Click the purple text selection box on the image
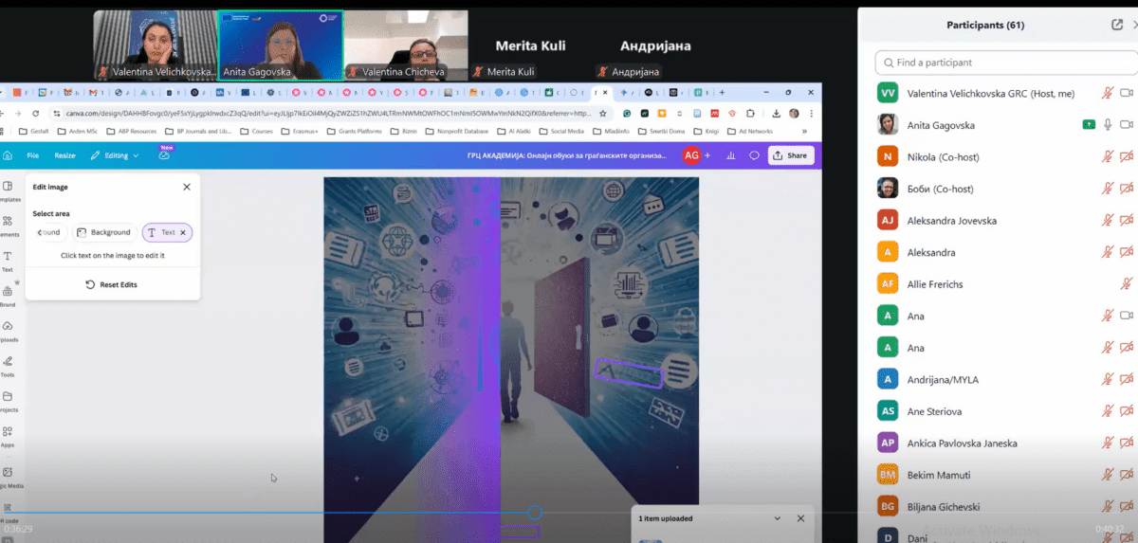The width and height of the screenshot is (1138, 543). pyautogui.click(x=628, y=373)
